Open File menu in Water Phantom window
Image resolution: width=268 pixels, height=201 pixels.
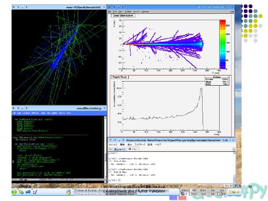109,12
